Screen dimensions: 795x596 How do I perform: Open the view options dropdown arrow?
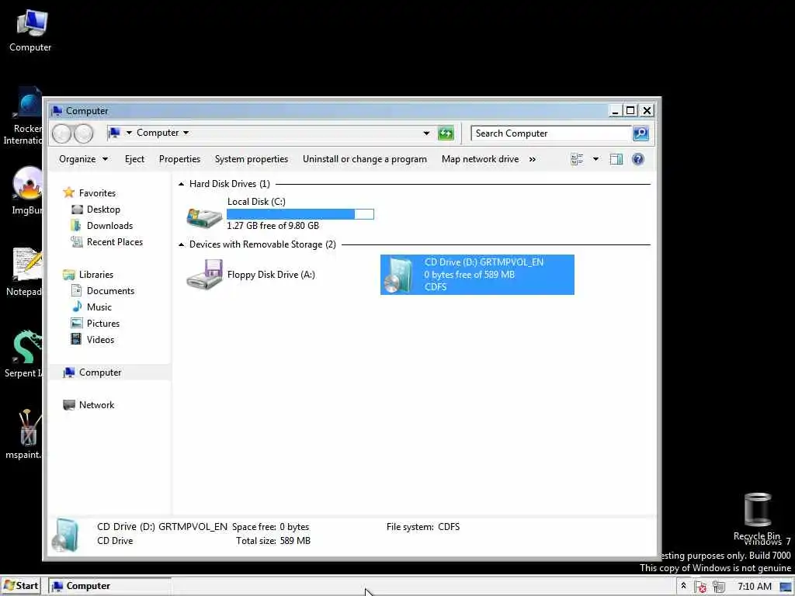(595, 159)
